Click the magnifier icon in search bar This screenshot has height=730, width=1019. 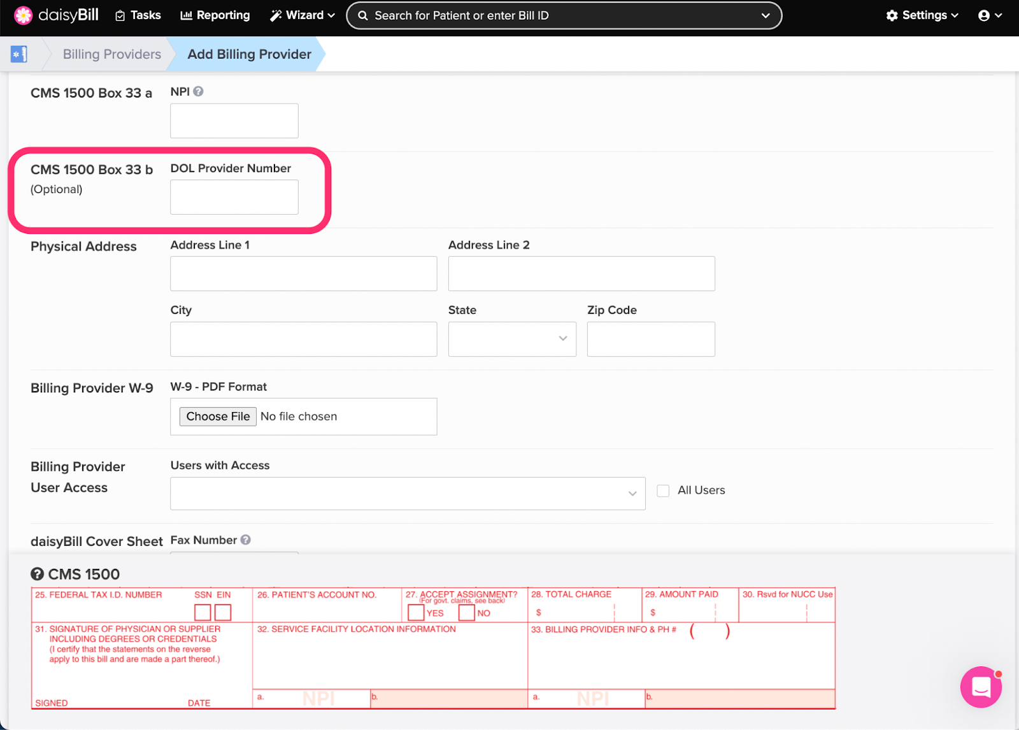(x=363, y=15)
